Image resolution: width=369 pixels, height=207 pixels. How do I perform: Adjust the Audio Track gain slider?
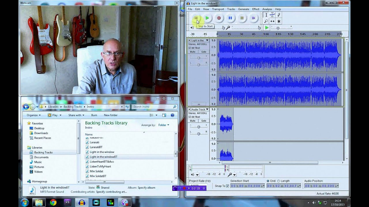point(199,127)
